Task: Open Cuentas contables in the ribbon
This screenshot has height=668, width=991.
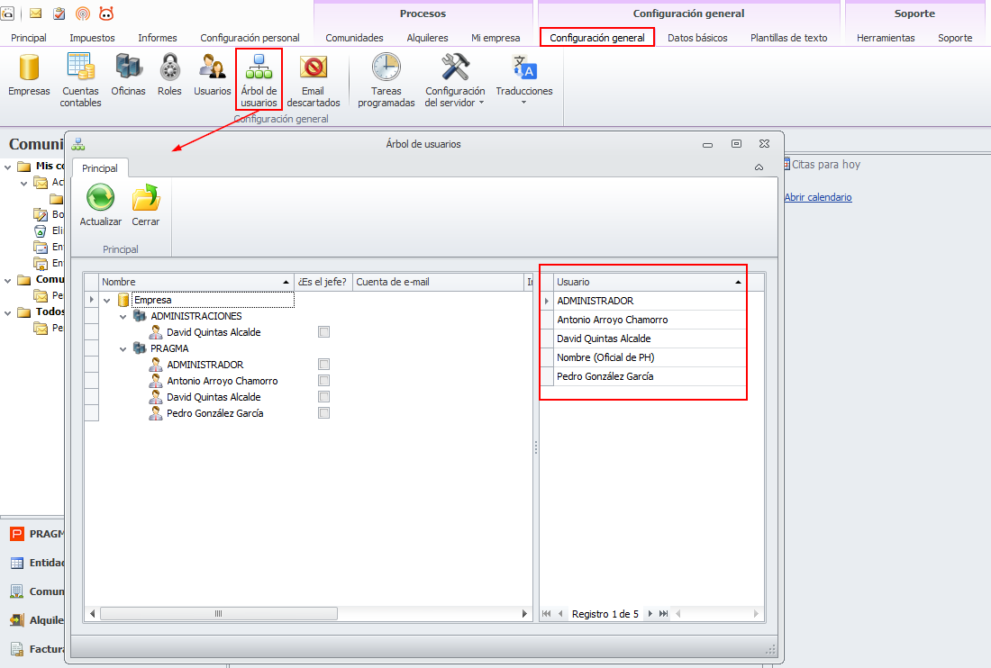Action: click(x=80, y=80)
